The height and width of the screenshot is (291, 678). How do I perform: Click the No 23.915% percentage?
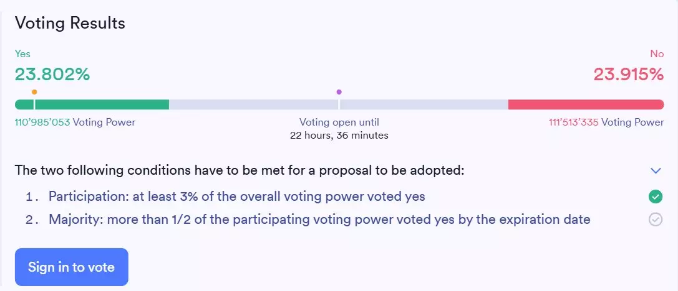[628, 75]
